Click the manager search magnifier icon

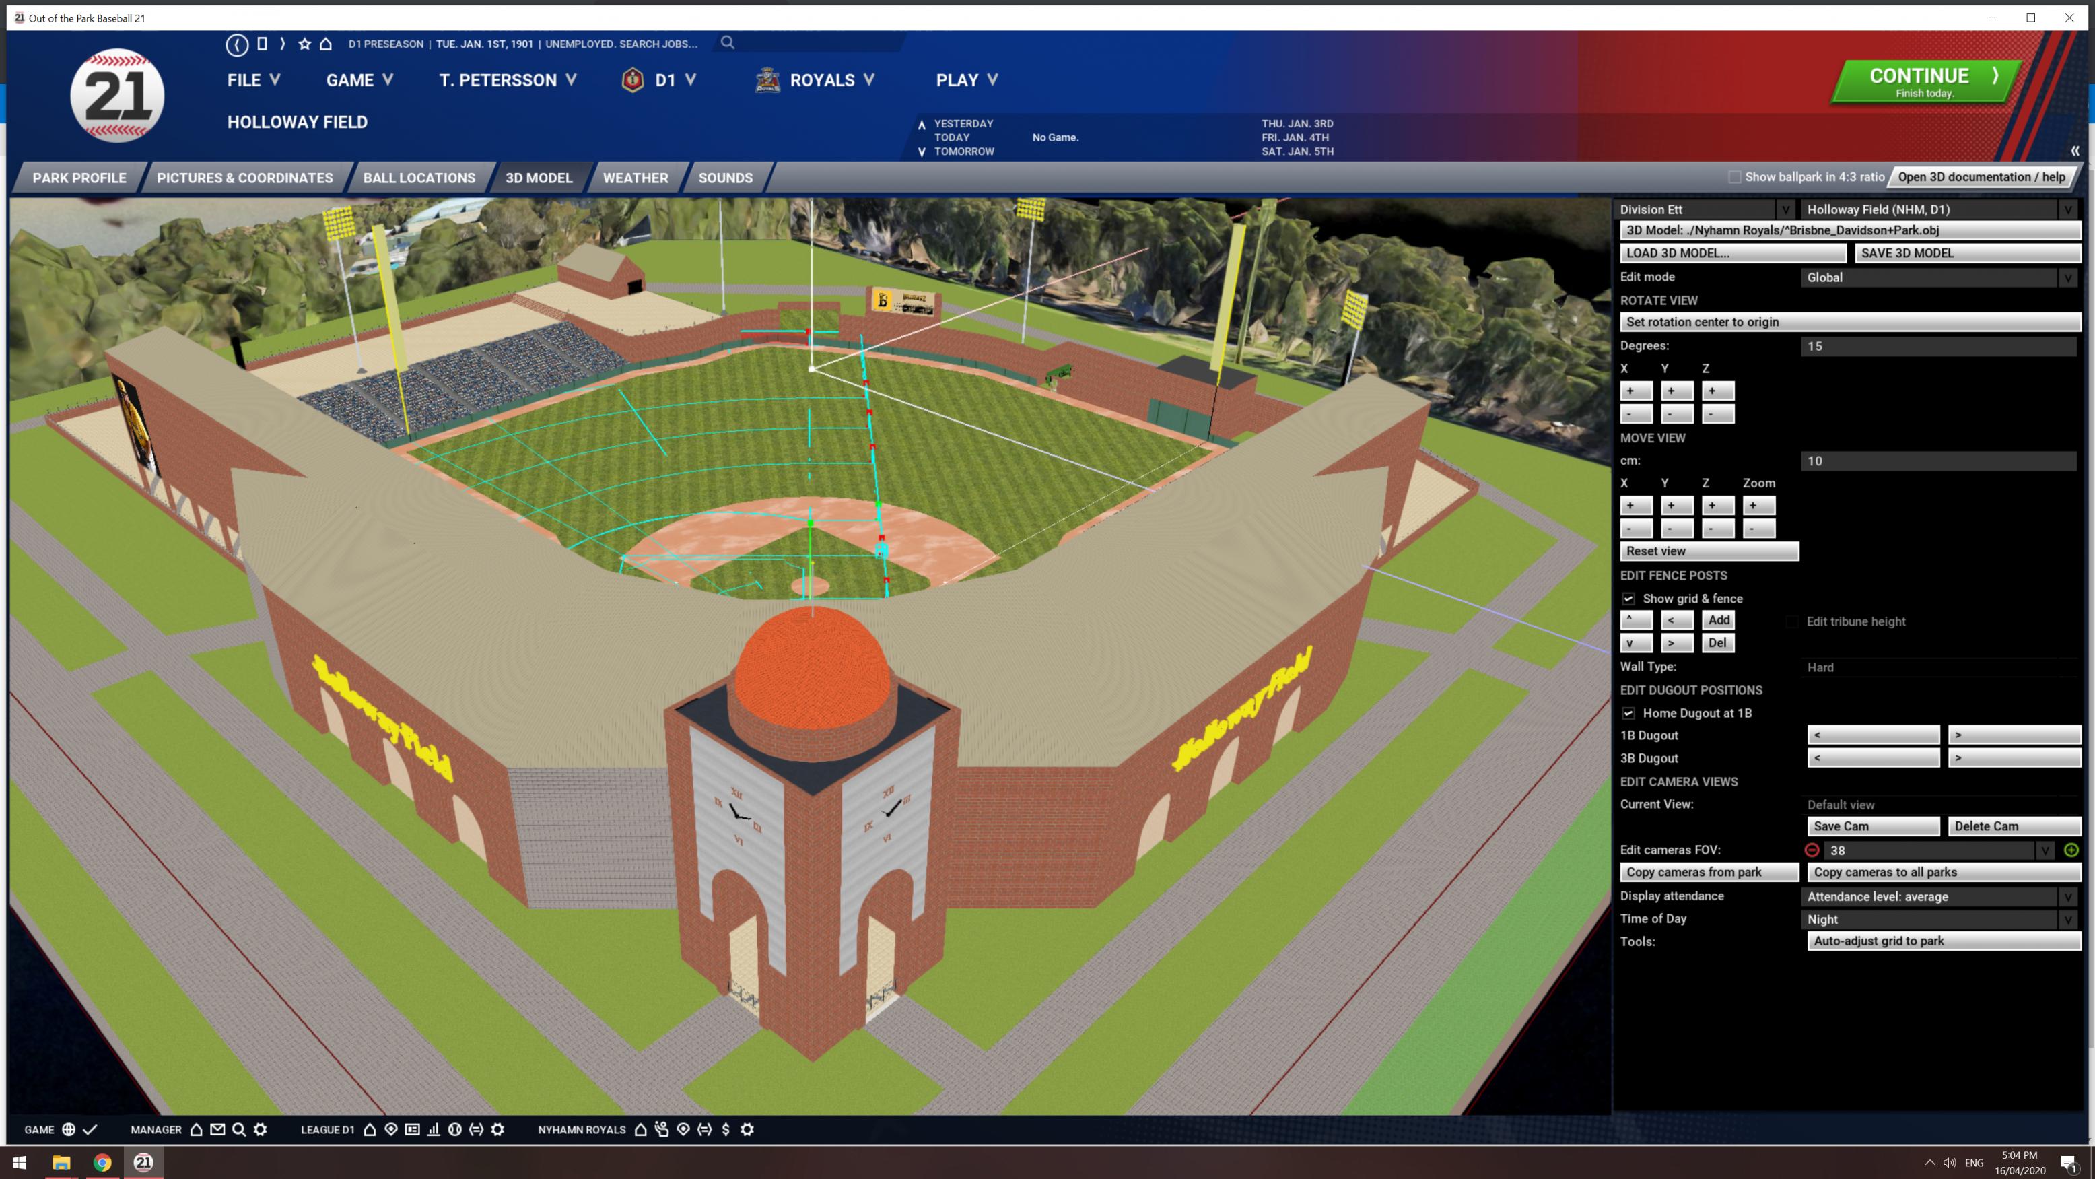click(x=239, y=1129)
